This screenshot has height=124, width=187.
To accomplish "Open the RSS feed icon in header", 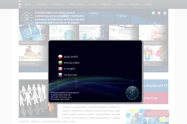I will click(x=159, y=13).
